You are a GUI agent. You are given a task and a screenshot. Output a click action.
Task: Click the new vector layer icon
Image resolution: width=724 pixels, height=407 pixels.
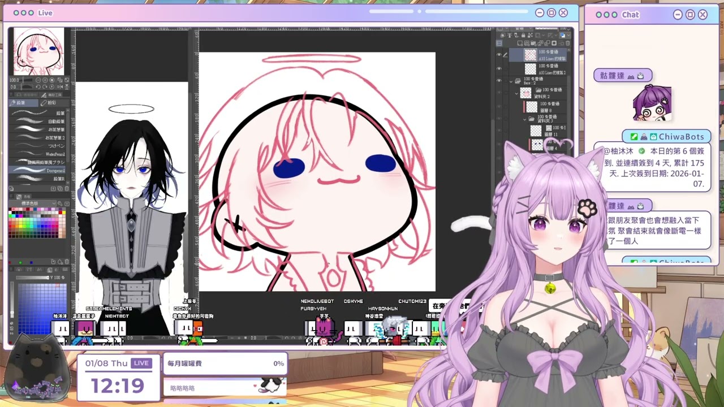point(527,43)
